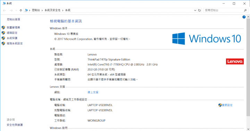The image size is (250, 131).
Task: Click the forward navigation arrow
Action: pyautogui.click(x=11, y=10)
